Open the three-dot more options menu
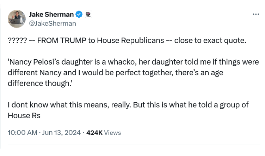The height and width of the screenshot is (156, 265). [255, 14]
